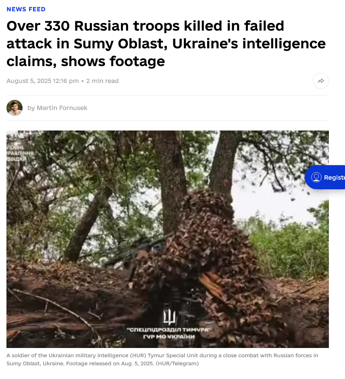Open the article headline about Sumy Oblast
The image size is (345, 379).
(x=166, y=43)
